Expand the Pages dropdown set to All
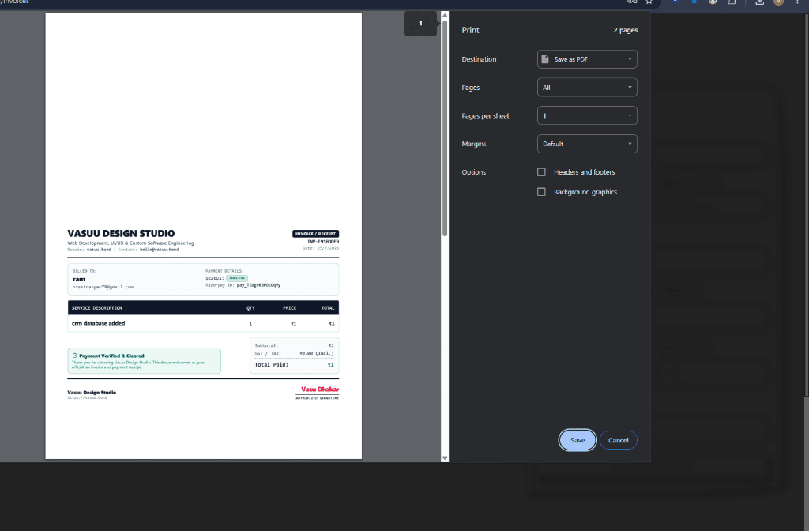 (x=587, y=88)
